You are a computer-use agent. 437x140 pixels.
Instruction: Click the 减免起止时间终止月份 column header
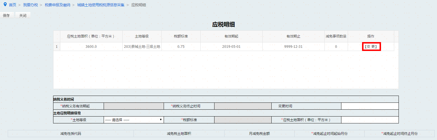click(399, 134)
